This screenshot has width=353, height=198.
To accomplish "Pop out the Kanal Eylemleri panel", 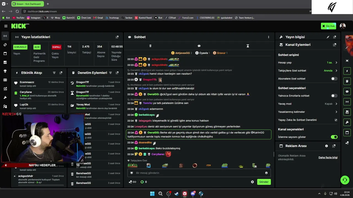I will click(x=335, y=45).
